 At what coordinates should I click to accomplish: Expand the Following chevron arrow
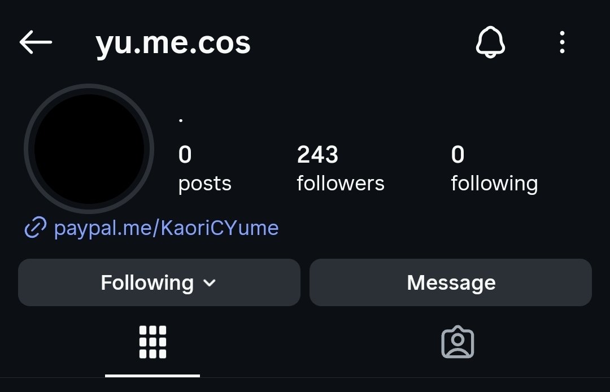210,283
